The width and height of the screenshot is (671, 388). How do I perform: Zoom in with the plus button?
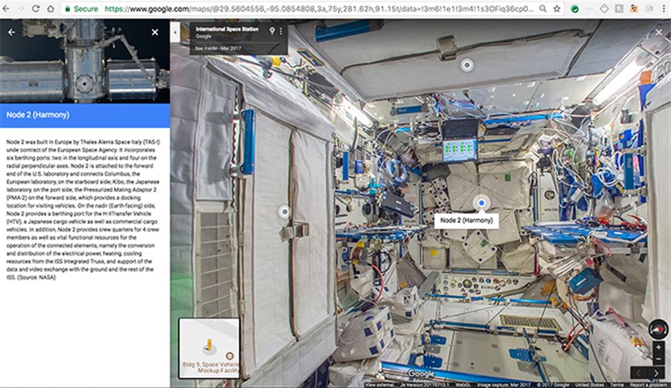658,347
